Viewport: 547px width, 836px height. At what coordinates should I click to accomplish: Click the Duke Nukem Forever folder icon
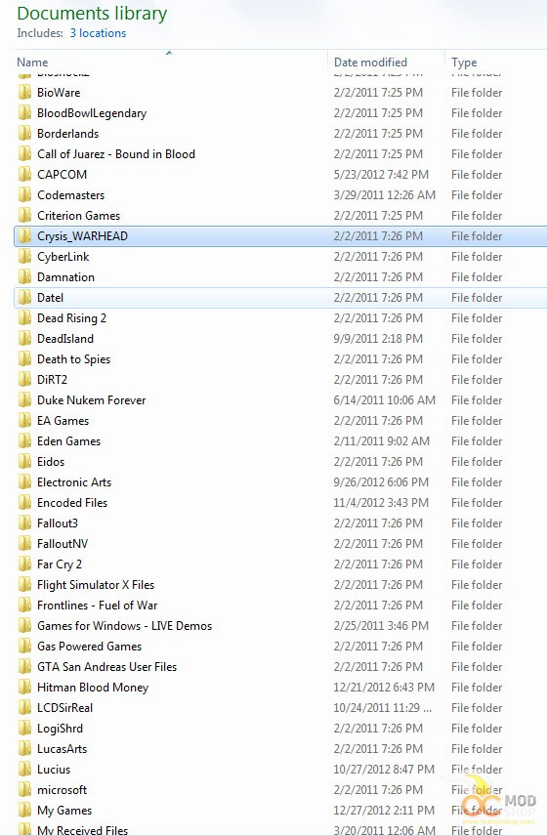[x=24, y=400]
